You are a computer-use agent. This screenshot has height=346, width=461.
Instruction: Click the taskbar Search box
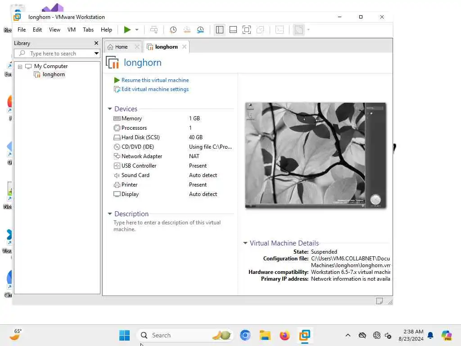click(x=185, y=335)
